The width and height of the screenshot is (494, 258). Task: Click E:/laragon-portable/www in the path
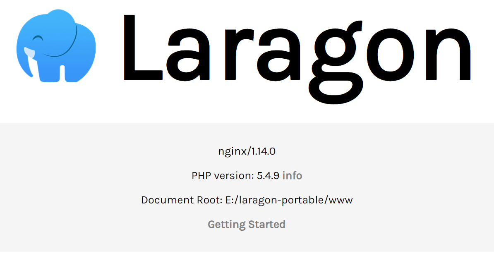click(289, 200)
